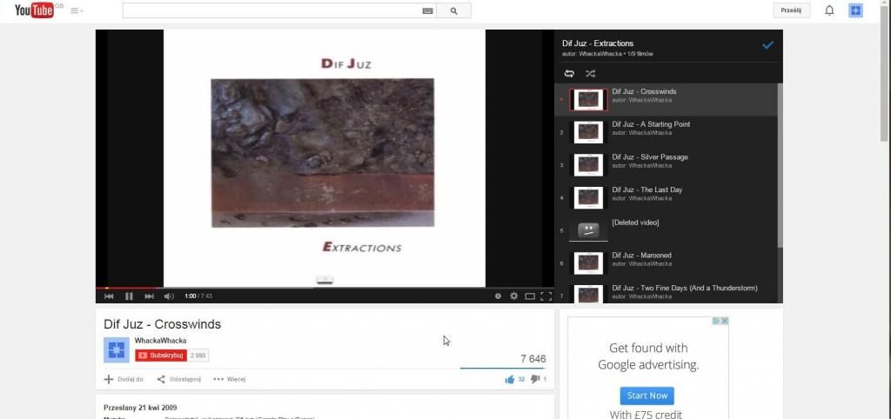The width and height of the screenshot is (891, 419).
Task: Select Dif Juz - Two Fine Days item
Action: [x=666, y=292]
